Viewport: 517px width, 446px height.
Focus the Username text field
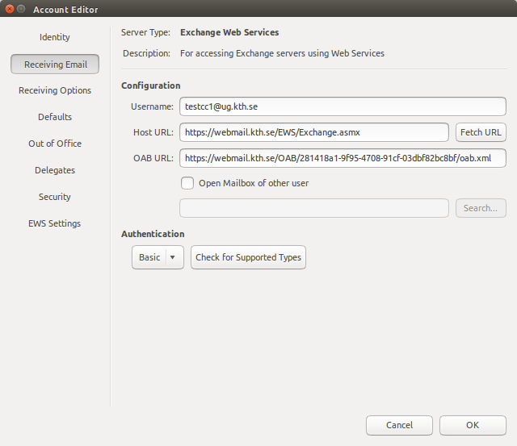click(x=343, y=106)
